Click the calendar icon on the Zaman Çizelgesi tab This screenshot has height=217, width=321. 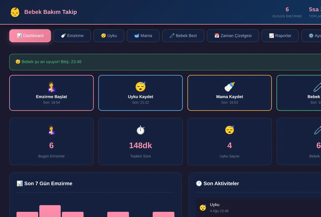pyautogui.click(x=217, y=36)
